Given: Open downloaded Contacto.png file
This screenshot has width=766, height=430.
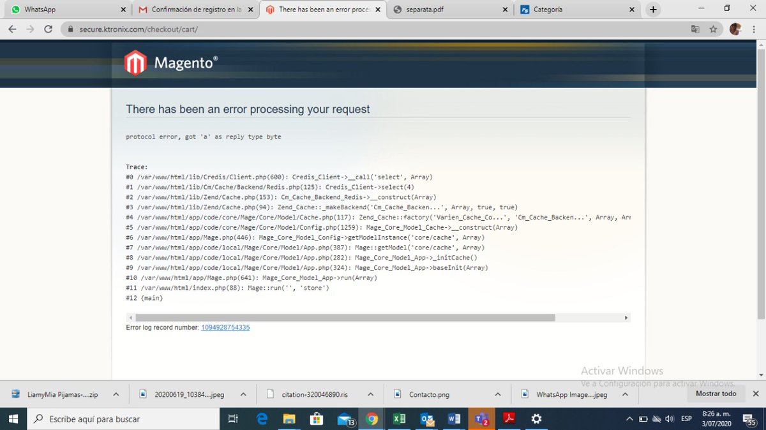Looking at the screenshot, I should point(423,394).
